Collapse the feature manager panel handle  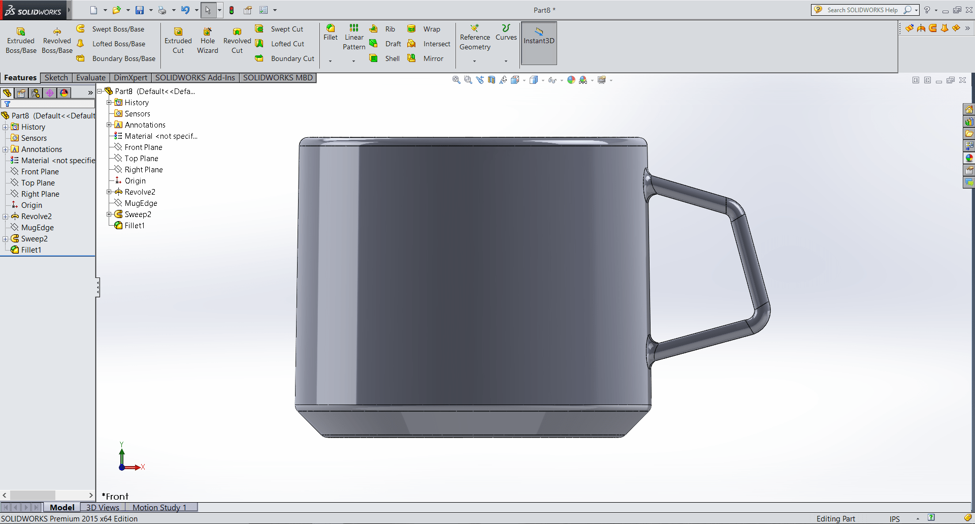coord(97,288)
